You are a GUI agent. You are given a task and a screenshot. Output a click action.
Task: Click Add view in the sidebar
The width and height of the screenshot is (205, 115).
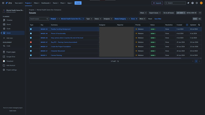click(13, 38)
